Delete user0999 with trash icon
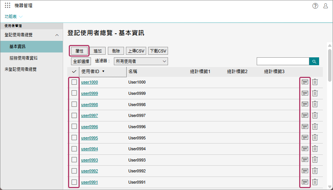The width and height of the screenshot is (333, 190). 315,93
